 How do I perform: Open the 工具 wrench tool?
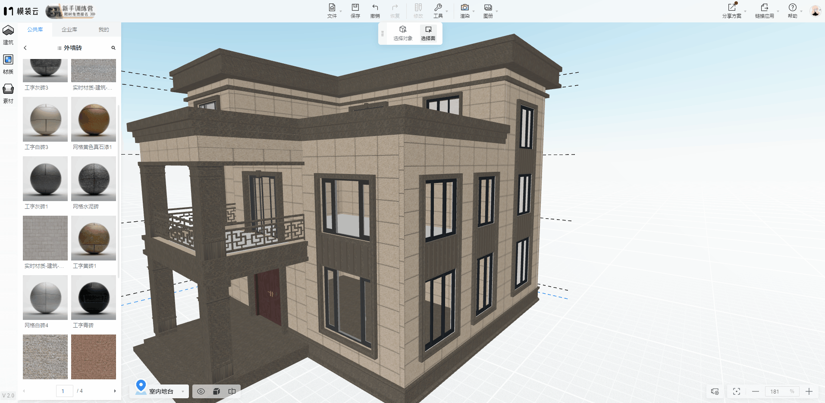click(x=438, y=10)
